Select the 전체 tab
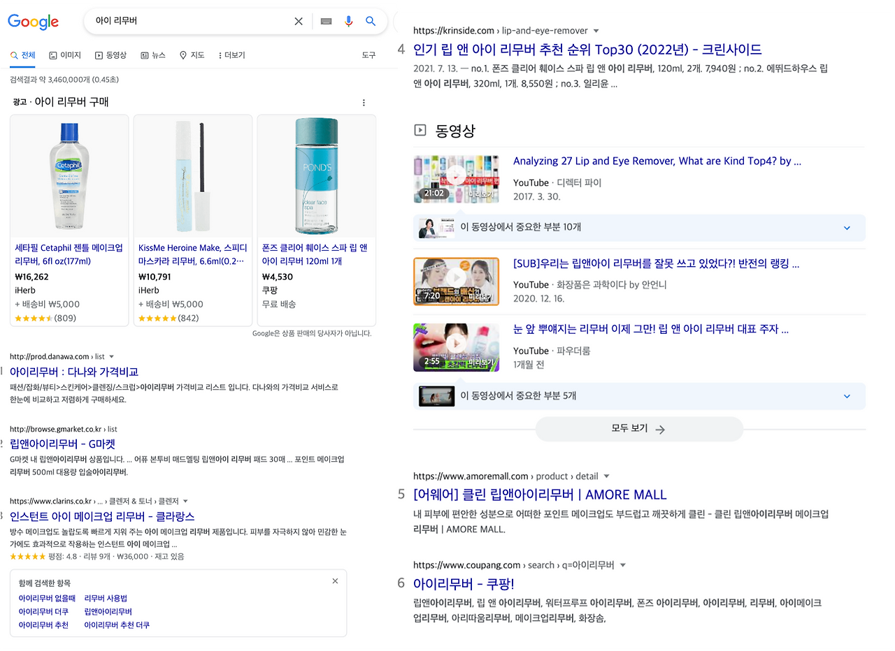The height and width of the screenshot is (651, 895). click(23, 55)
